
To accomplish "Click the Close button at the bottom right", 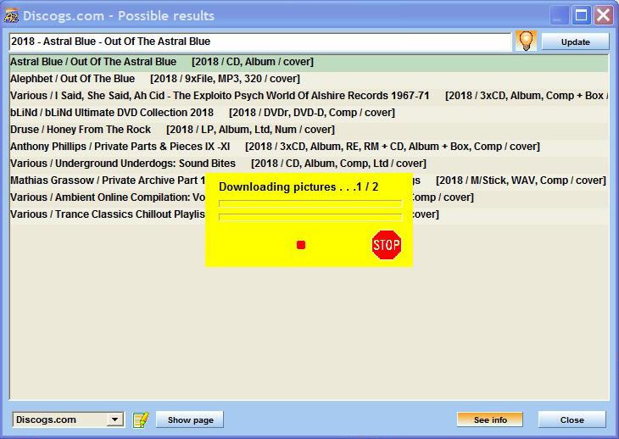I will point(572,420).
